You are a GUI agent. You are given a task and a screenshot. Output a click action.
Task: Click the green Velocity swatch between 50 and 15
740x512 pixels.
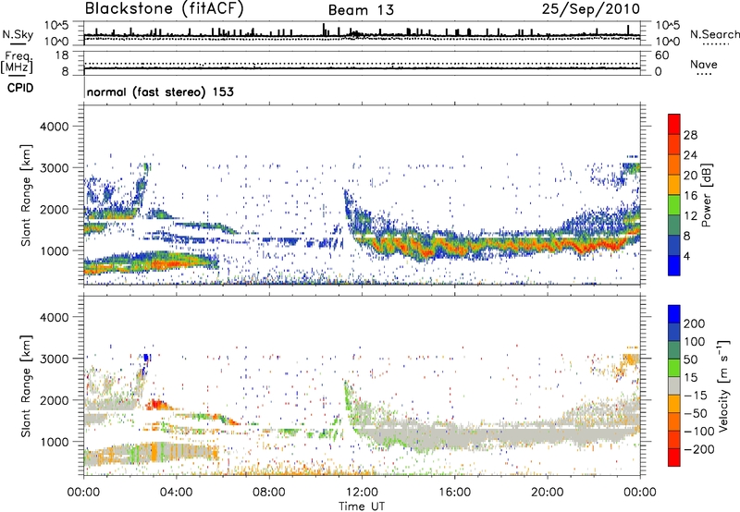[674, 368]
